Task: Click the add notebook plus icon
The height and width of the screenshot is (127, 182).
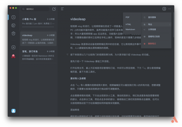Action: [13, 47]
